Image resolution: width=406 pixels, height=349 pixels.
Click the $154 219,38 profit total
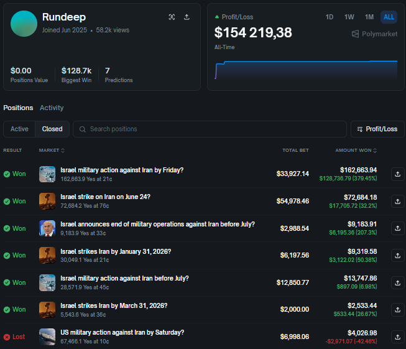click(x=253, y=32)
